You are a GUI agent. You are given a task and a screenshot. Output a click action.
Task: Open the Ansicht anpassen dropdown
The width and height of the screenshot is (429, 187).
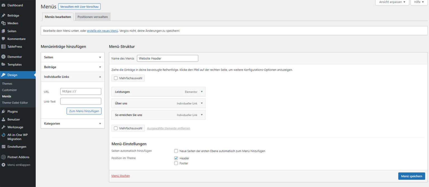[392, 2]
